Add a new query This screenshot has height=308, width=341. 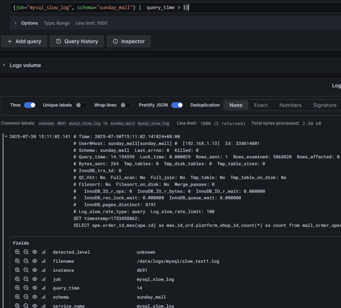(24, 41)
